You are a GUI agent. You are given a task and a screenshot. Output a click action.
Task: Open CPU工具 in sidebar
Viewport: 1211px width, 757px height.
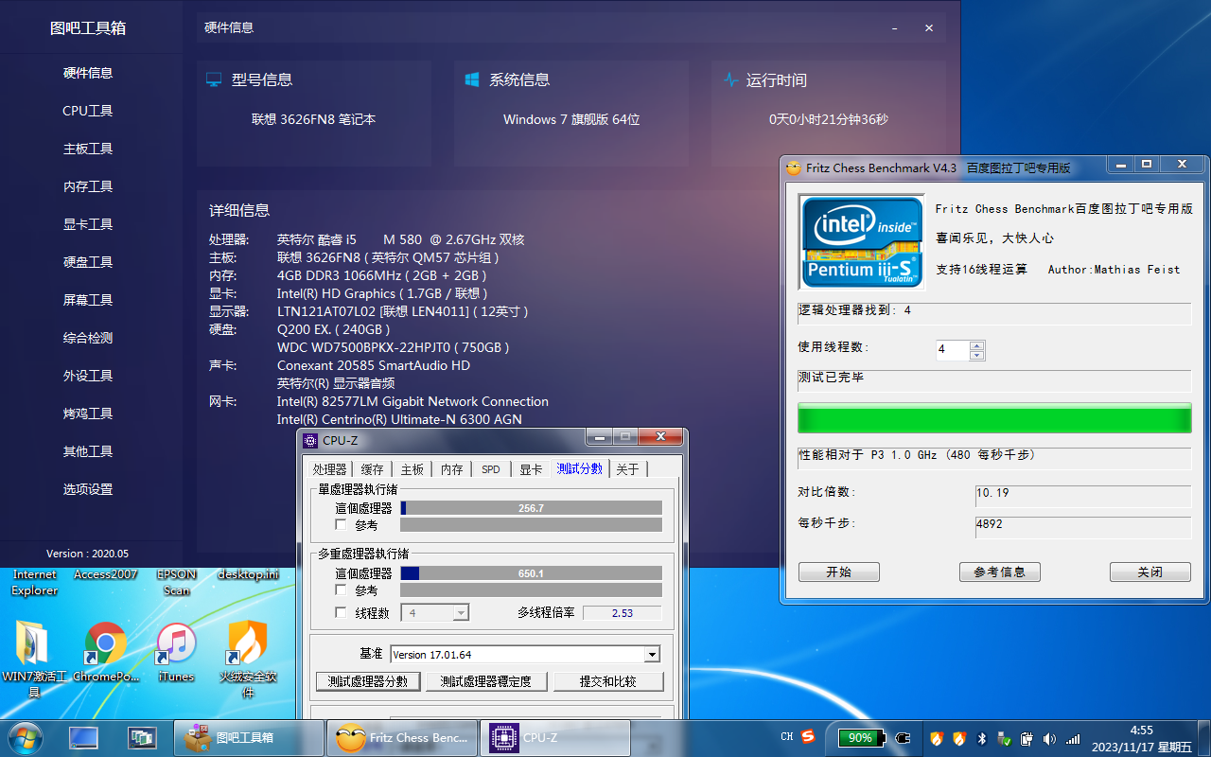pos(88,111)
